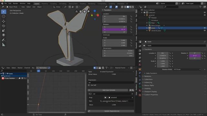The image size is (207, 116).
Task: Click the blue Z axis gizmo
Action: pos(95,11)
